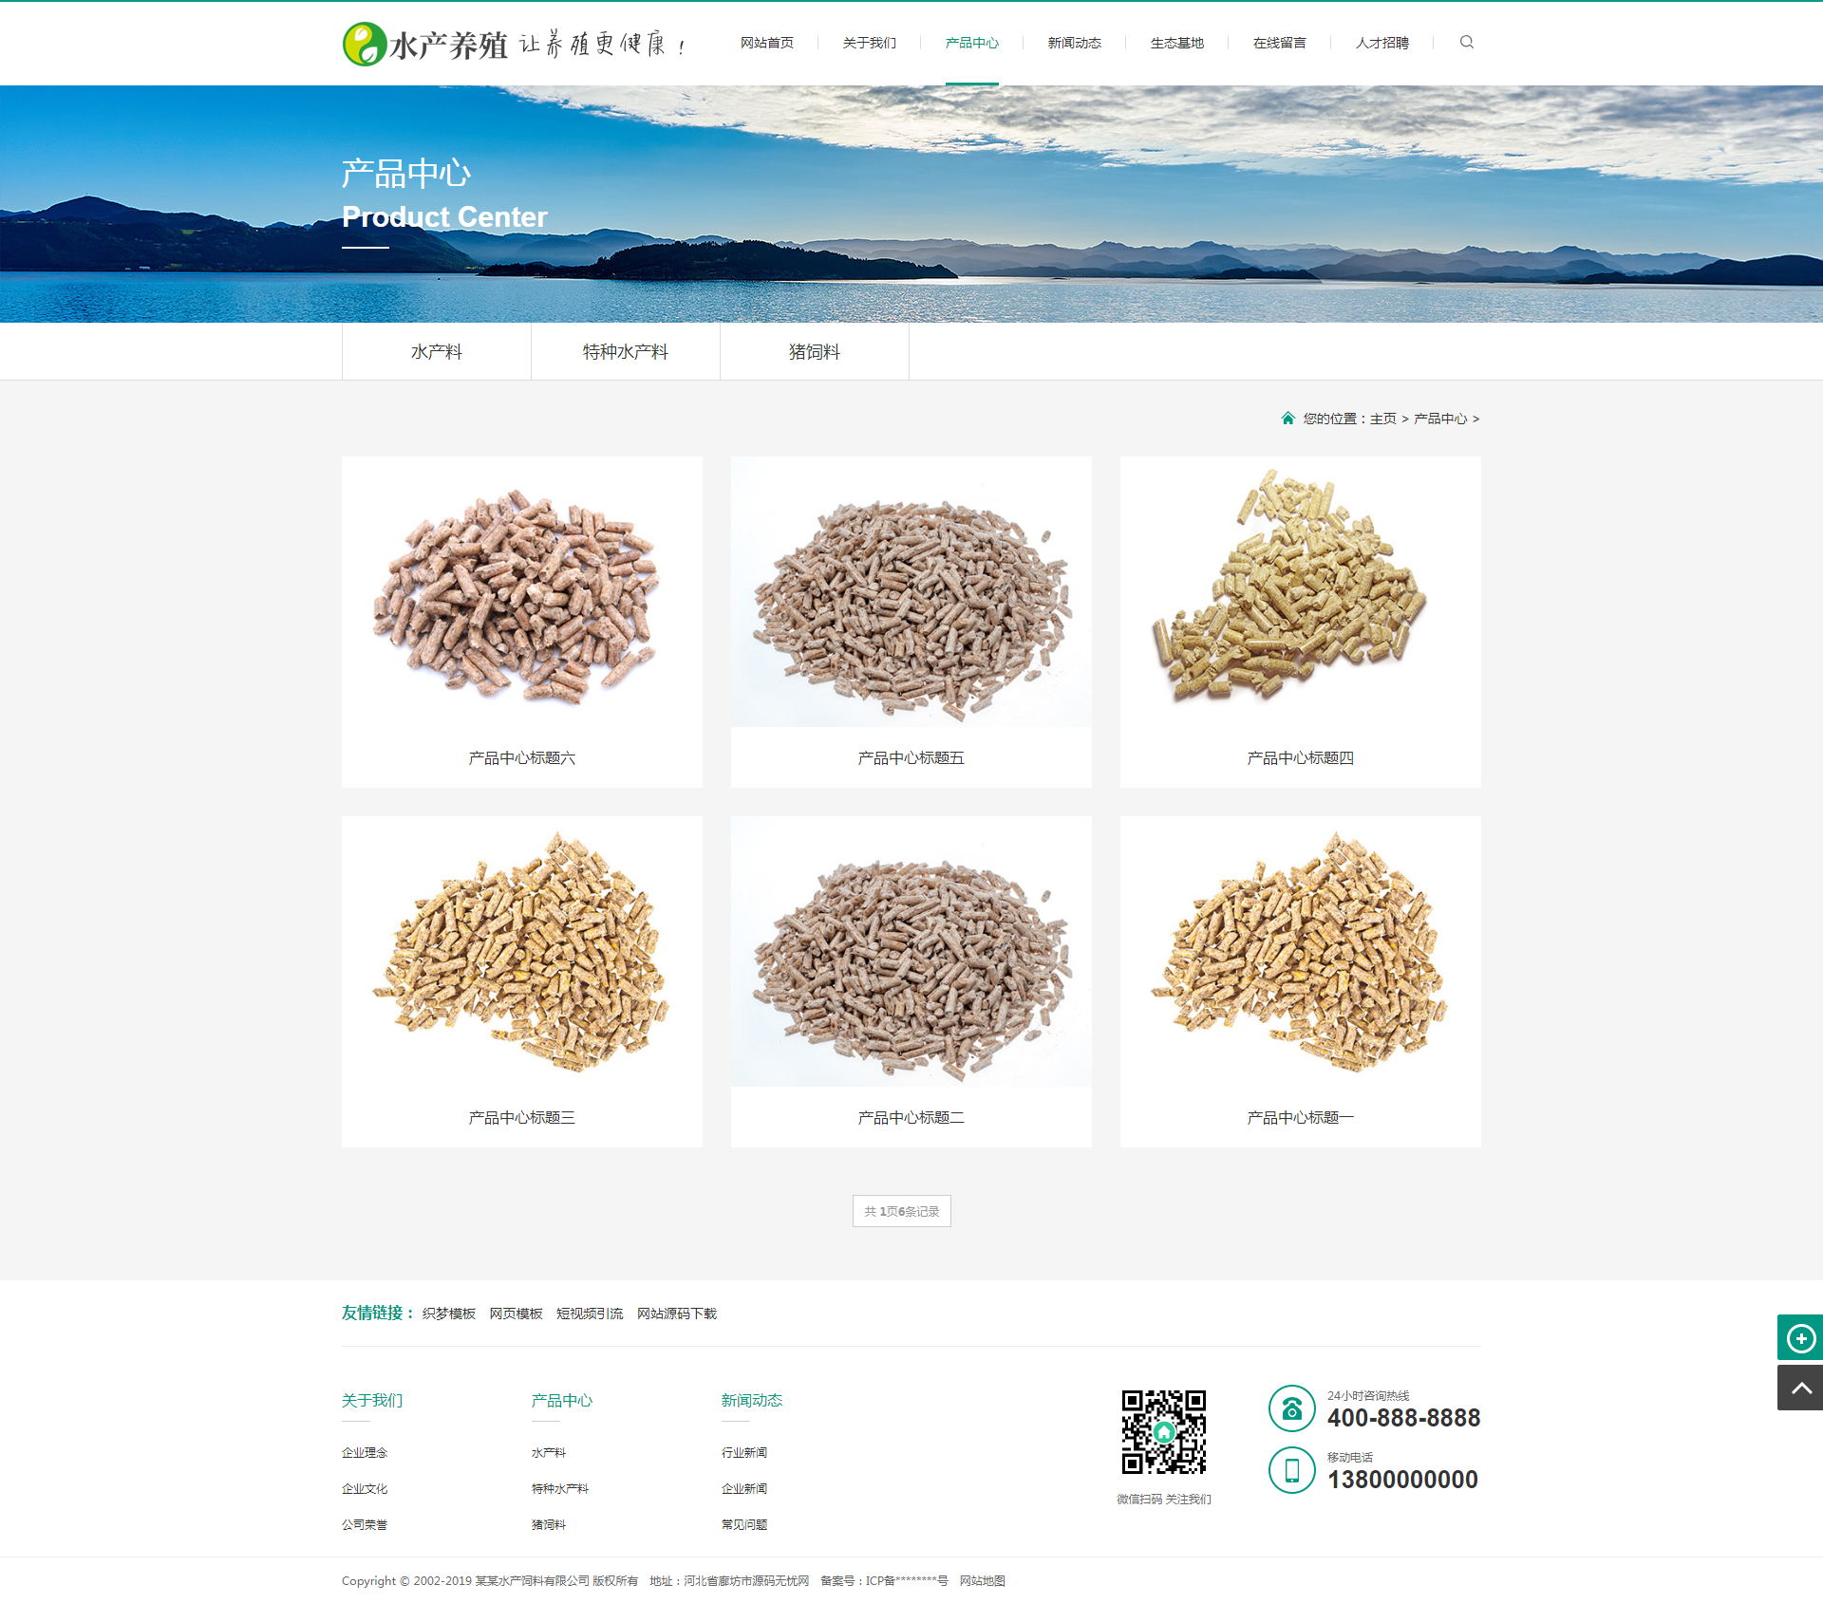Switch to the 猪饲料 category tab
1823x1603 pixels.
tap(814, 352)
